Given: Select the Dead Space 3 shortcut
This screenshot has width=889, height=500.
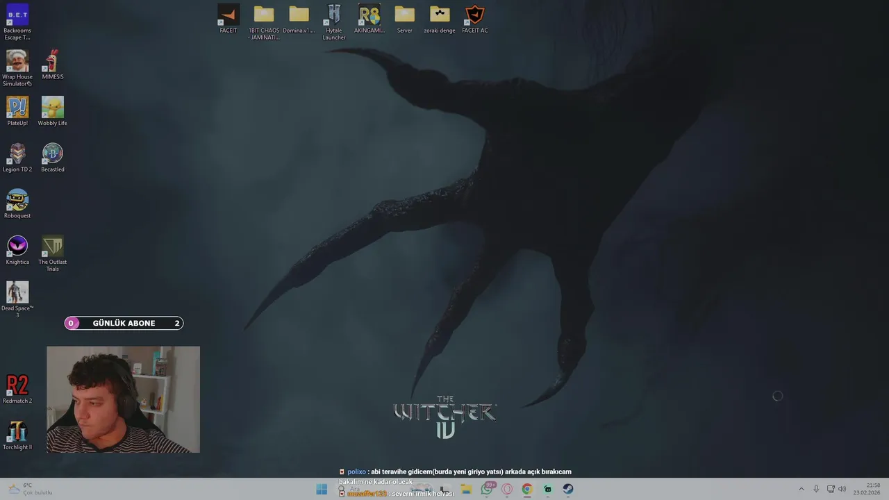Looking at the screenshot, I should pos(17,300).
